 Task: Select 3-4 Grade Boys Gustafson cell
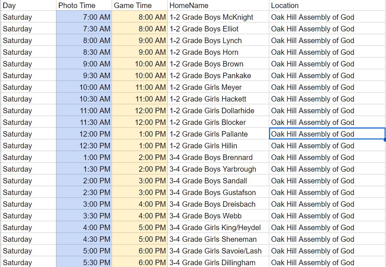pyautogui.click(x=218, y=192)
